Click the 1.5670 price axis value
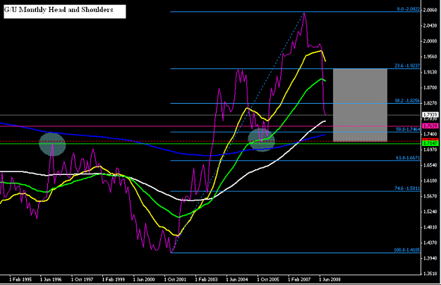Screen dimensions: 441x285 (430, 196)
